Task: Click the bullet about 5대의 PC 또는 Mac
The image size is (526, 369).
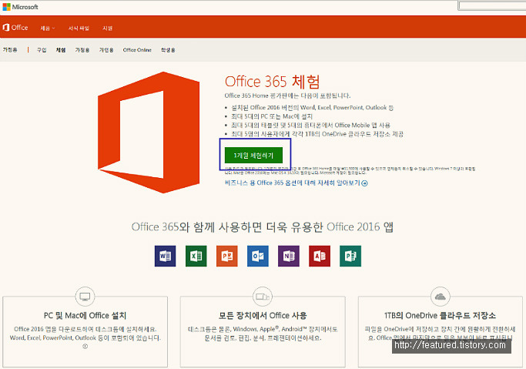Action: tap(272, 116)
